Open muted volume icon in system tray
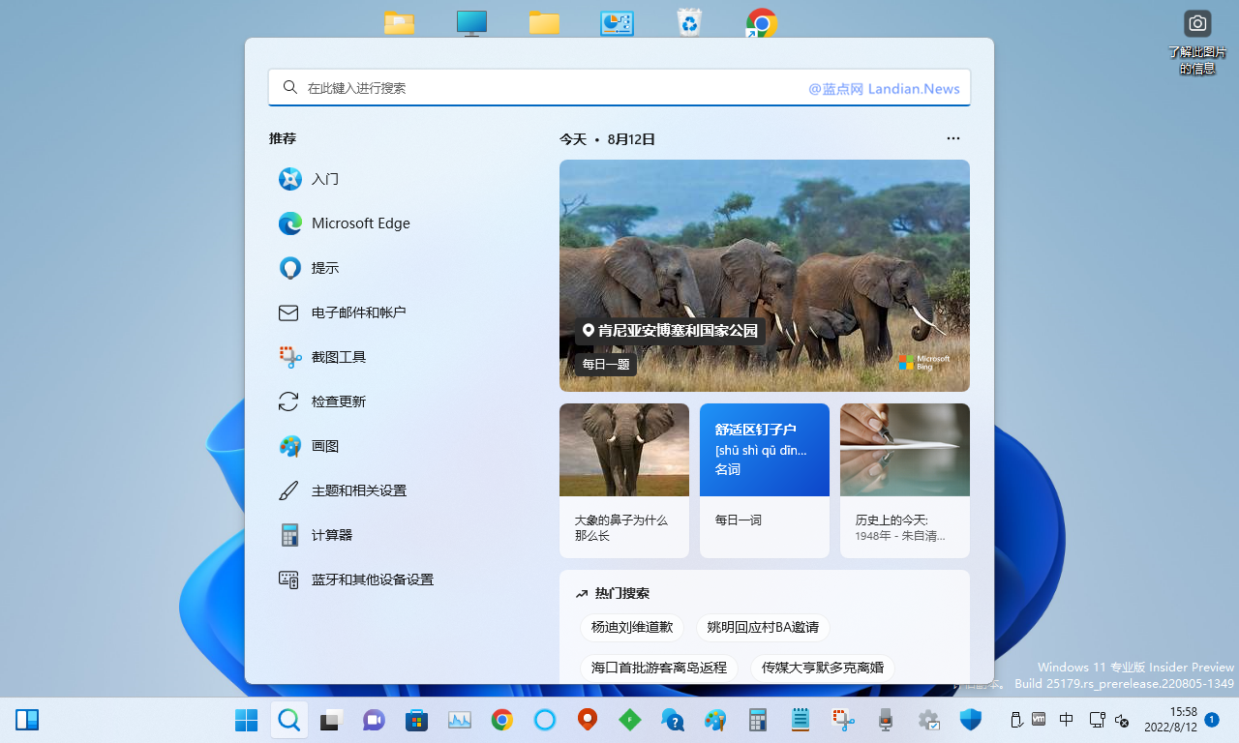The height and width of the screenshot is (743, 1239). [x=1122, y=720]
